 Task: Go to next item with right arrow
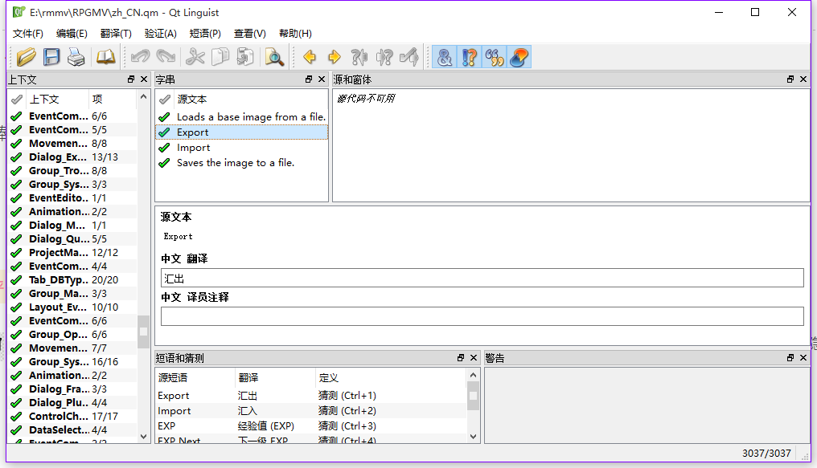335,57
